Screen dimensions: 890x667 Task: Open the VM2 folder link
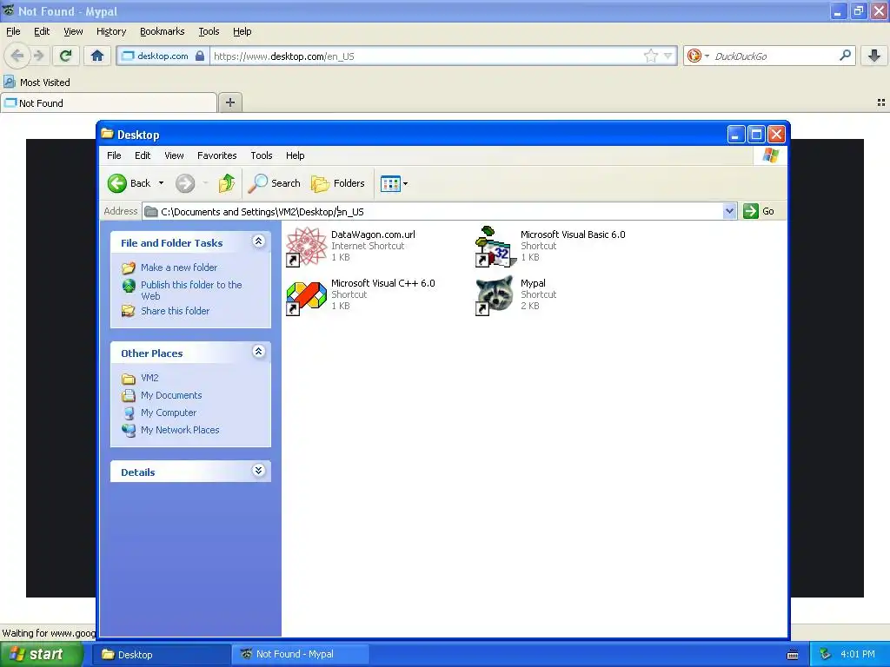[149, 378]
